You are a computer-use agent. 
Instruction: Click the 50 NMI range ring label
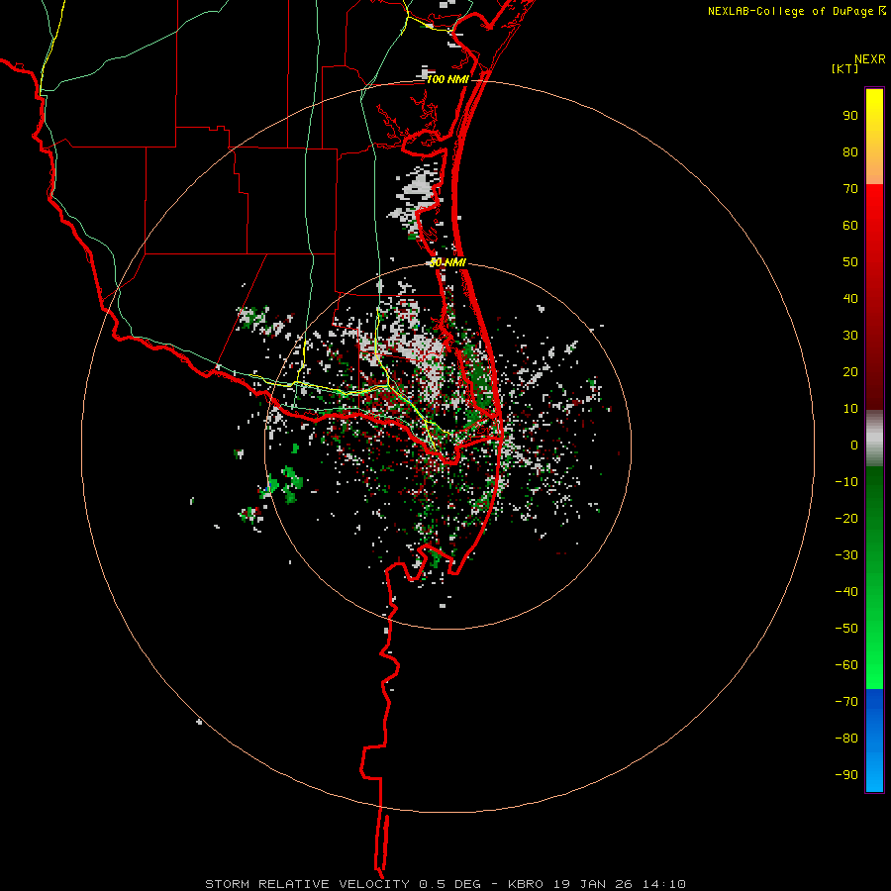coord(447,262)
